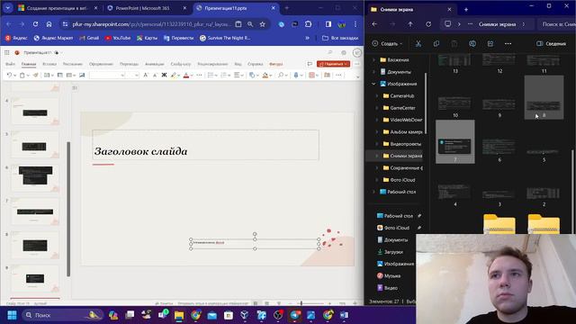
Task: Open the Gmail bookmark
Action: [x=89, y=38]
